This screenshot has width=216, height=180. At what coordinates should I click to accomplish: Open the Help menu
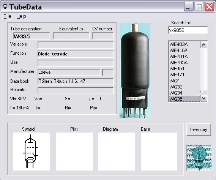(x=21, y=16)
